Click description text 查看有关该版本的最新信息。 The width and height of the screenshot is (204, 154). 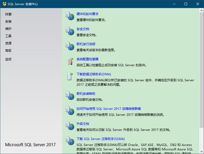[96, 50]
